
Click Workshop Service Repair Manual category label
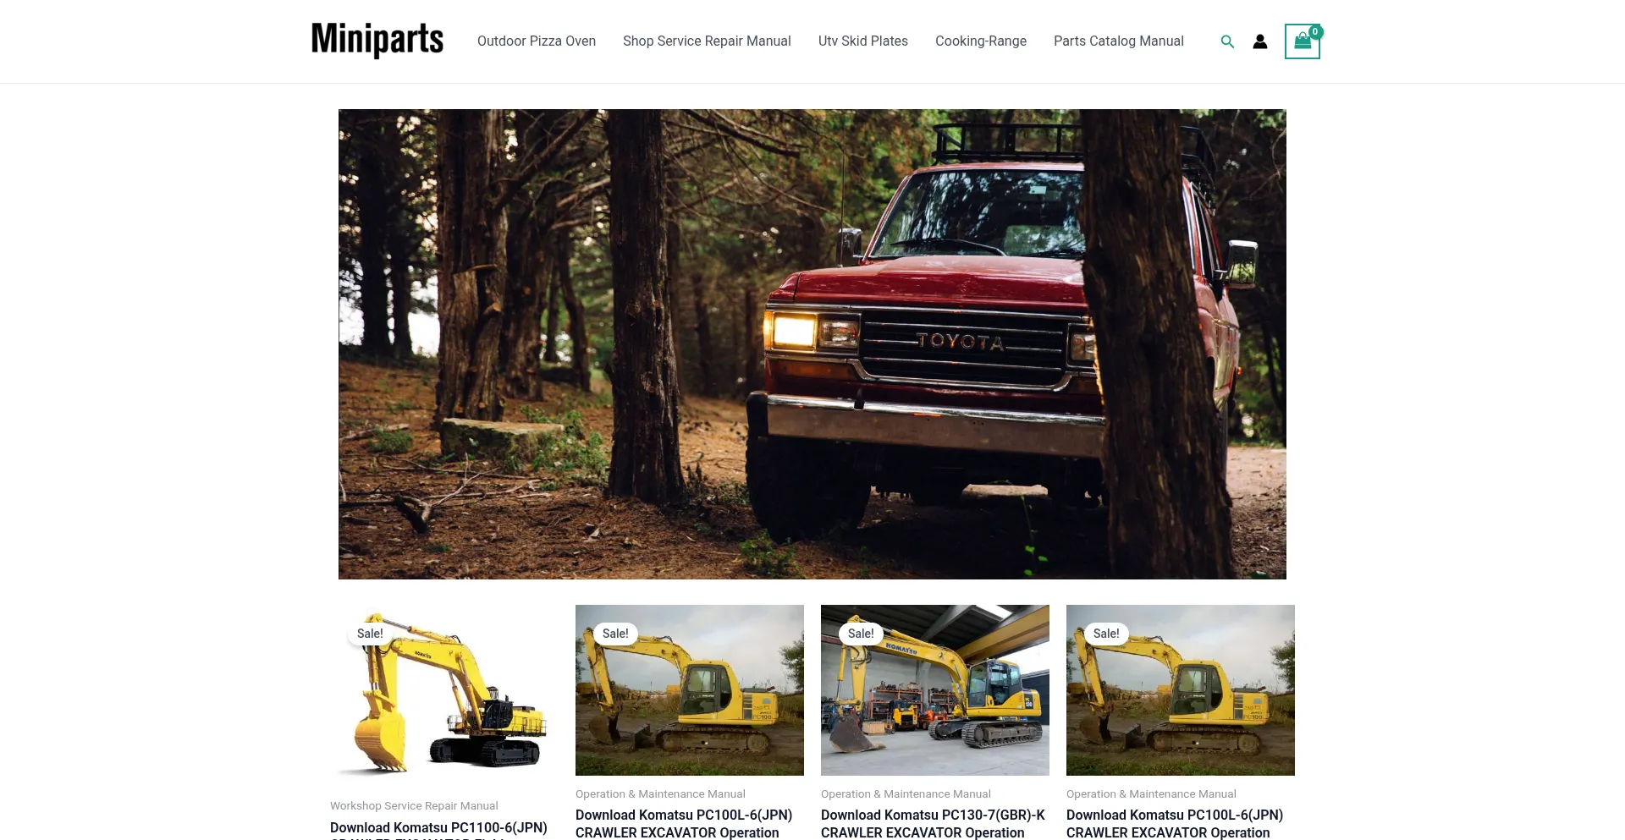pyautogui.click(x=414, y=806)
